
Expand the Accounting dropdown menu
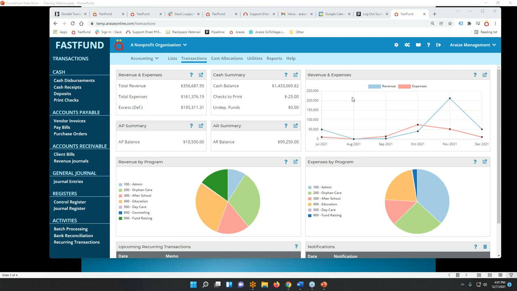[145, 58]
